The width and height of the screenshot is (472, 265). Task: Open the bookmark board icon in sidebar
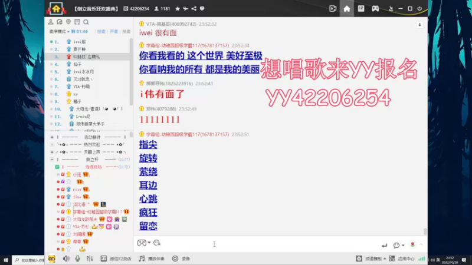coord(77,22)
